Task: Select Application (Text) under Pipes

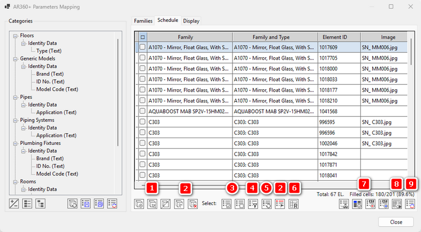Action: (56, 112)
